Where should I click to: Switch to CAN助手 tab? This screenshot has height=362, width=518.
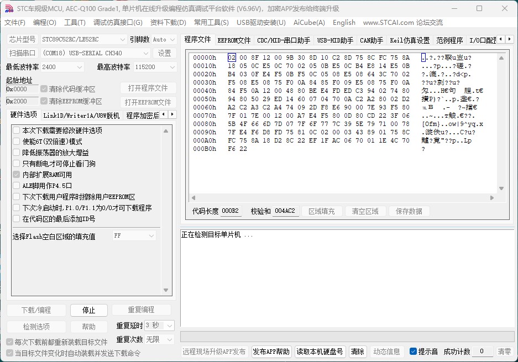(372, 40)
